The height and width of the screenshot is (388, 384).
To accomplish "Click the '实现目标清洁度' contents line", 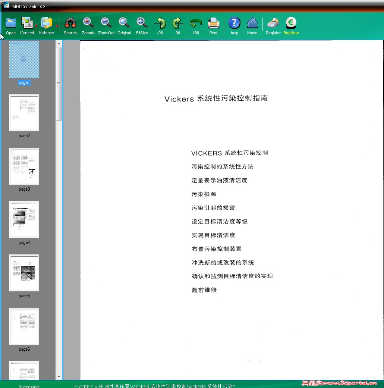I will click(x=213, y=235).
